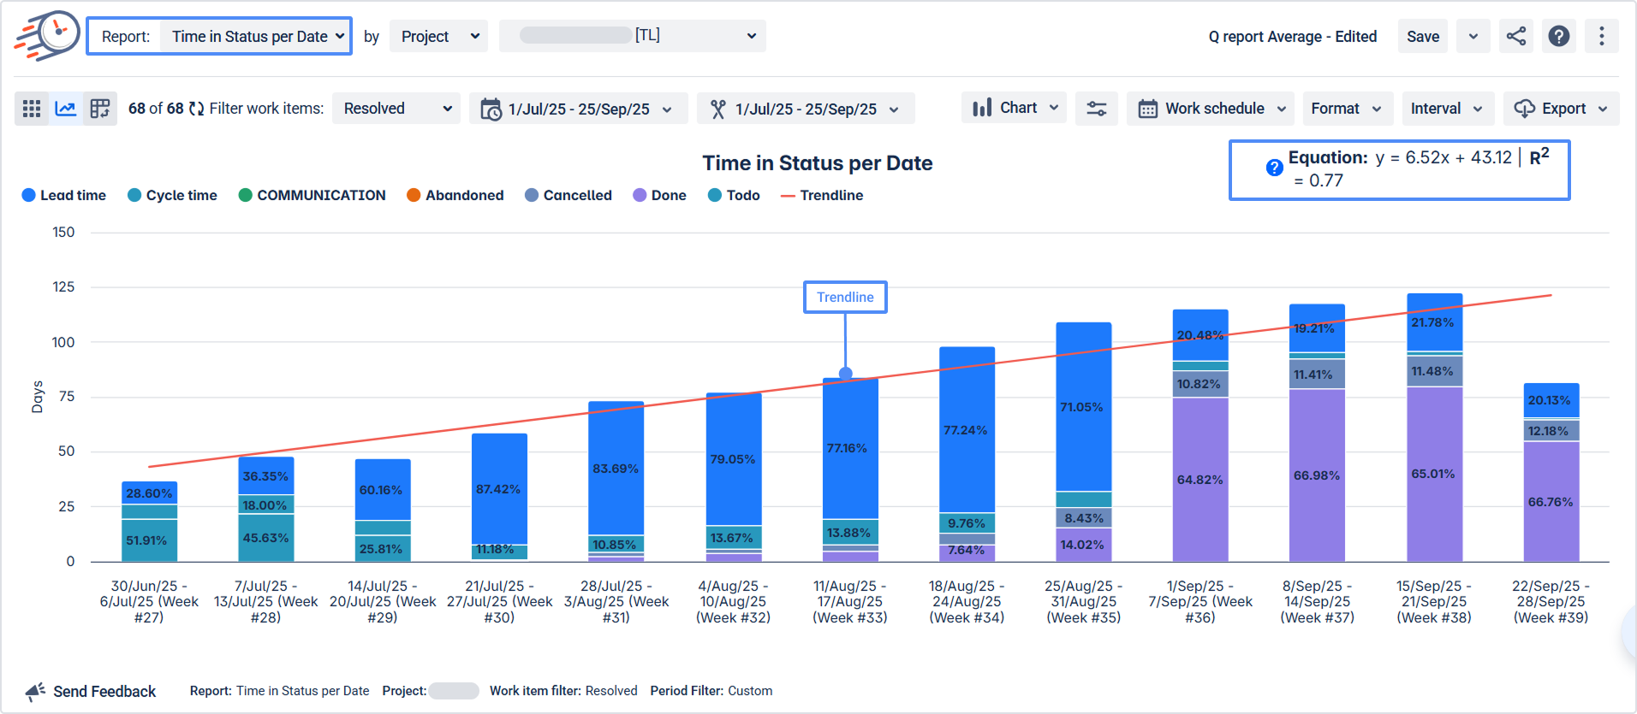1637x714 pixels.
Task: Click the refresh work items icon
Action: coord(197,109)
